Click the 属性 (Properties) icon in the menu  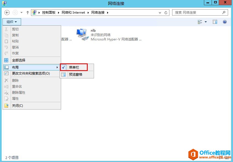[x=6, y=99]
